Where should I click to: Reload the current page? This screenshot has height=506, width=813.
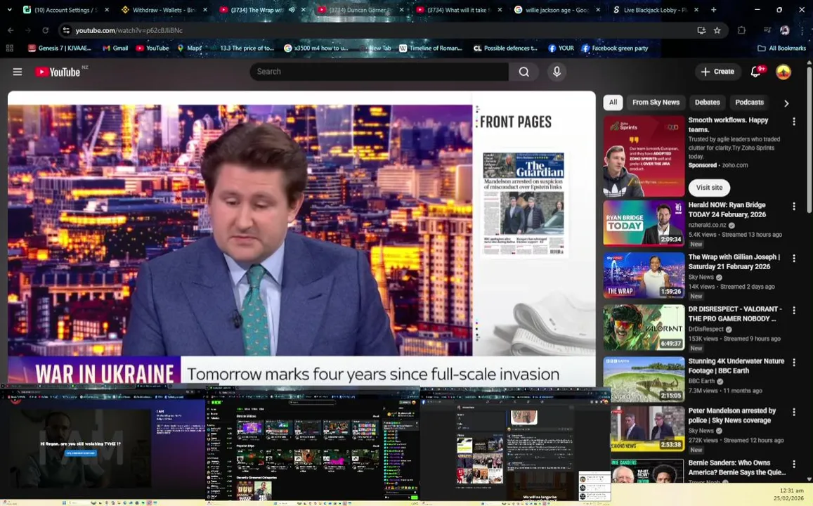[46, 30]
